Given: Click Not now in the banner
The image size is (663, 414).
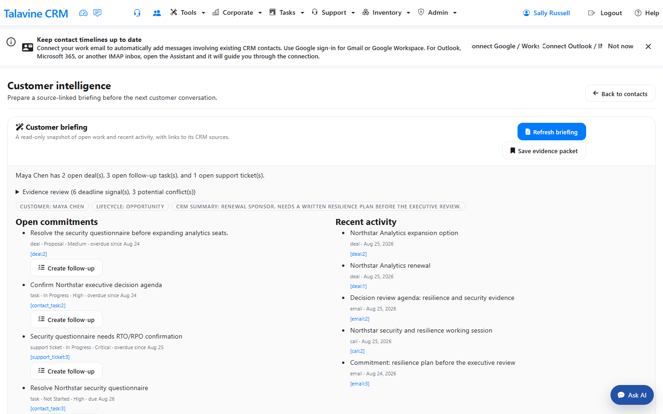Looking at the screenshot, I should tap(621, 46).
